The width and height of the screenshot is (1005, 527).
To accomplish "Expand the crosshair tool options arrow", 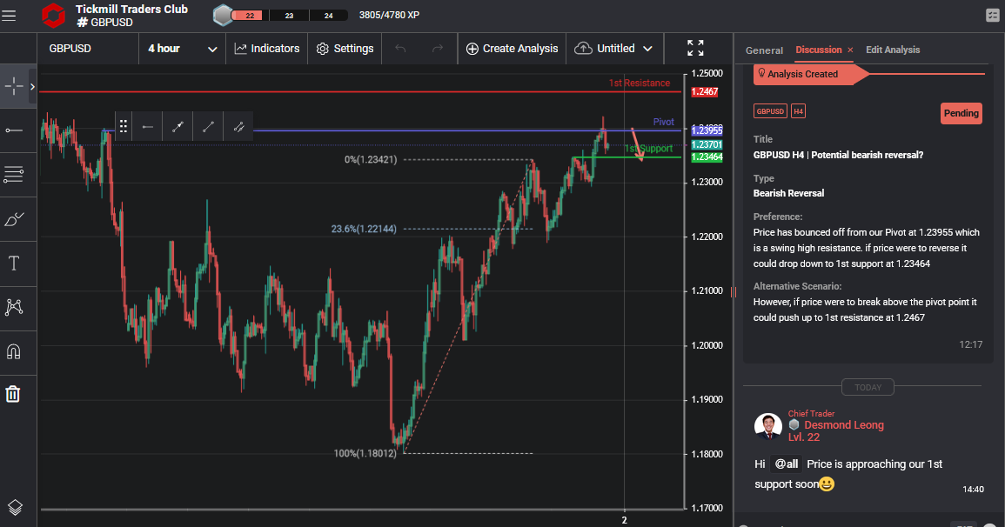I will coord(32,86).
